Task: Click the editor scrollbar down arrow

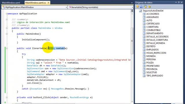Action: pos(132,101)
